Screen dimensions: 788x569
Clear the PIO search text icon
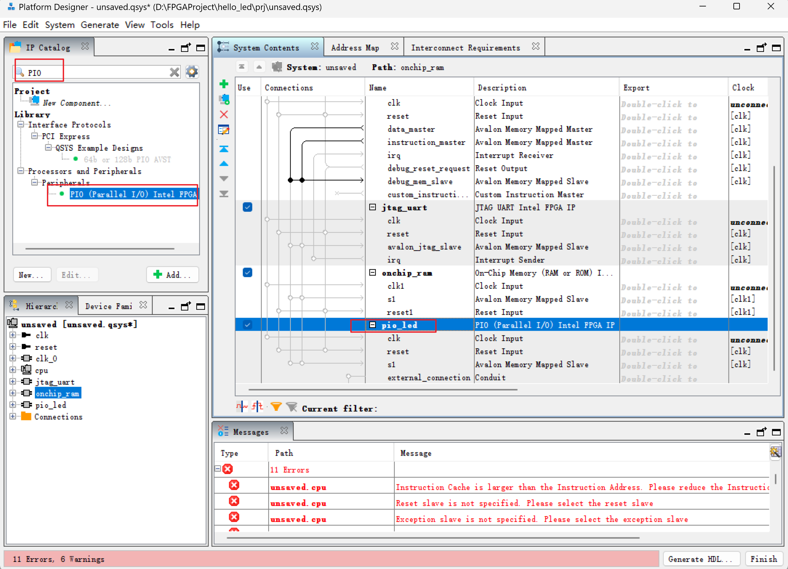click(174, 72)
